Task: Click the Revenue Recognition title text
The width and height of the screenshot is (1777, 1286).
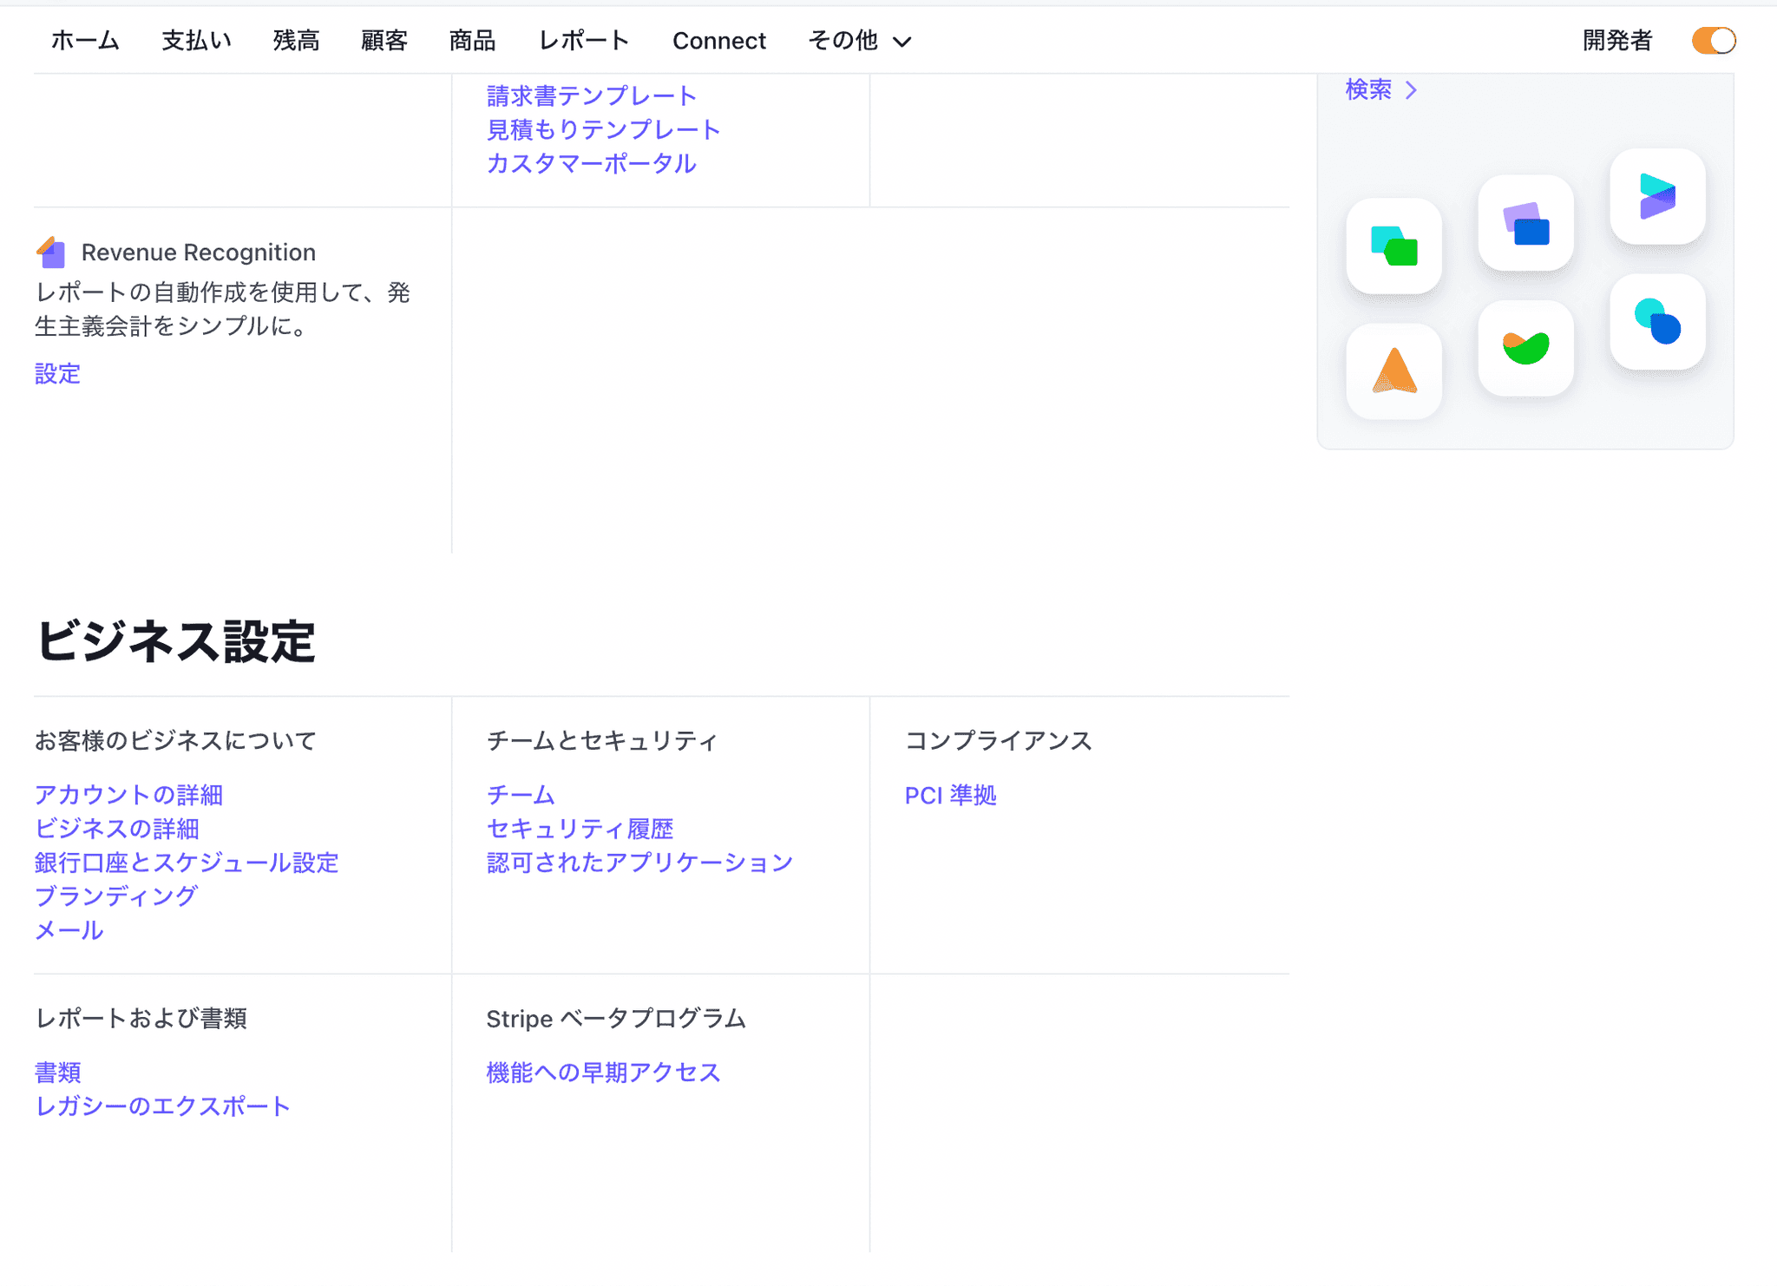Action: coord(199,253)
